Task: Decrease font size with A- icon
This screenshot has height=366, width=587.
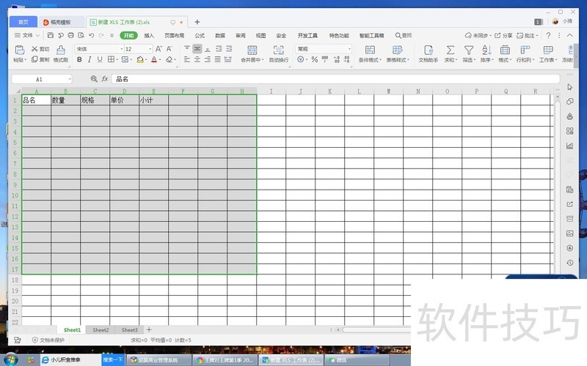Action: click(x=169, y=49)
